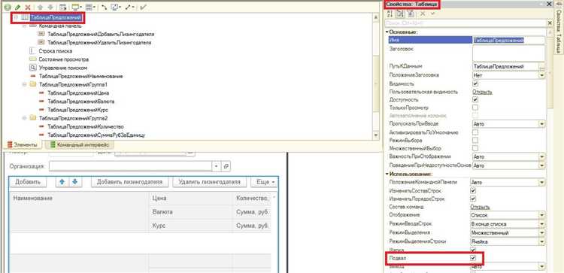Viewport: 564px width, 273px height.
Task: Open the ПоложениеКоманднойПанели dropdown
Action: 541,183
